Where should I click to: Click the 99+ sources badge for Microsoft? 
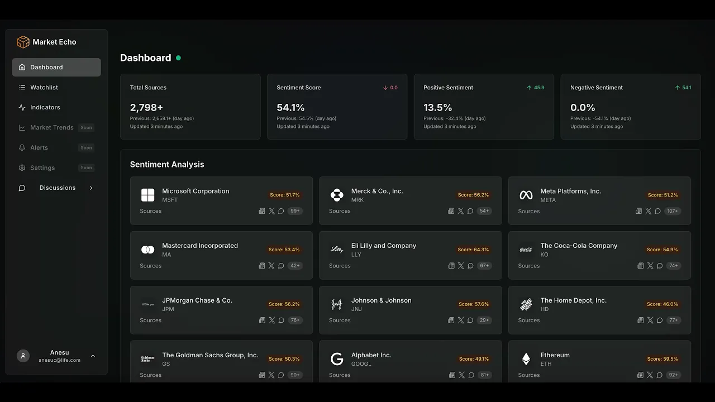[x=295, y=211]
